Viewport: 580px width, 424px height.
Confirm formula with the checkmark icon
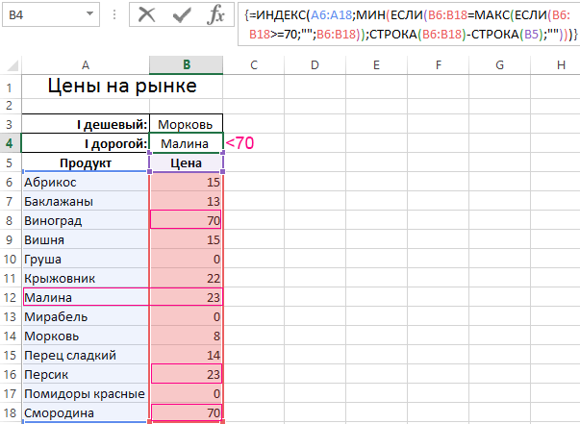point(182,15)
